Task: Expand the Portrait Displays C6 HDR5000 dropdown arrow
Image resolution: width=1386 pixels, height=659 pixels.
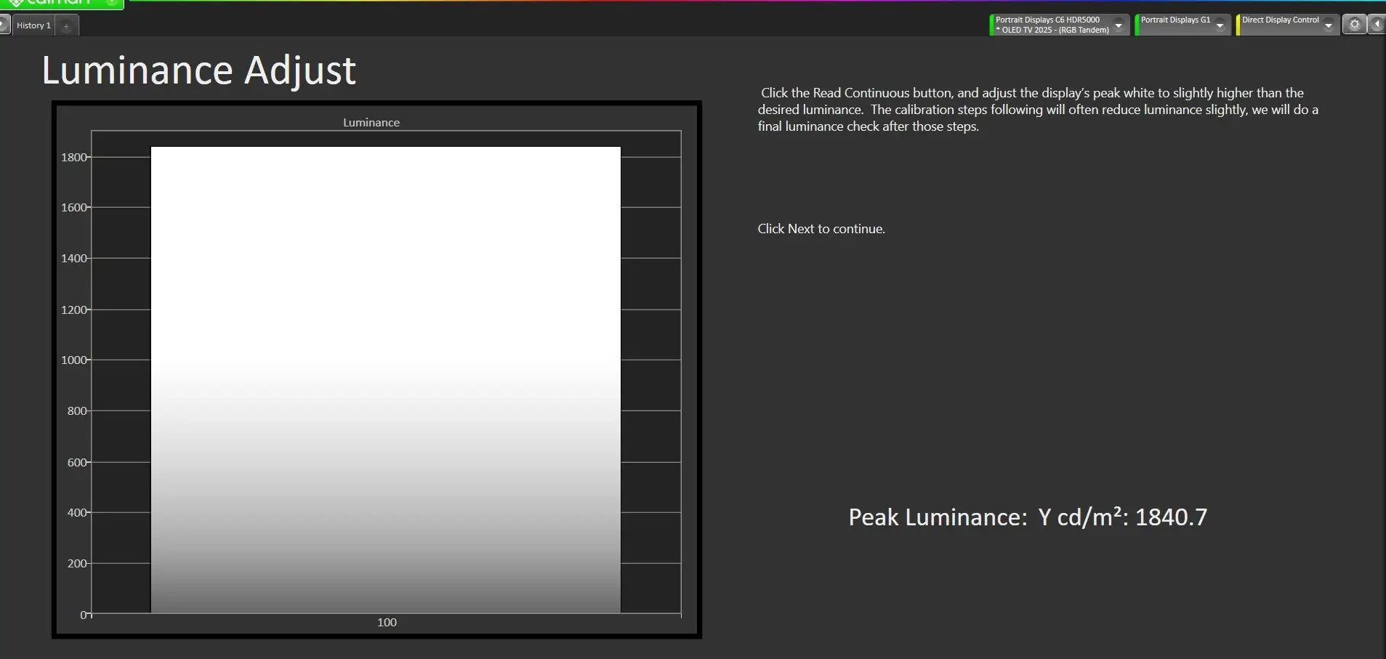Action: [1119, 25]
